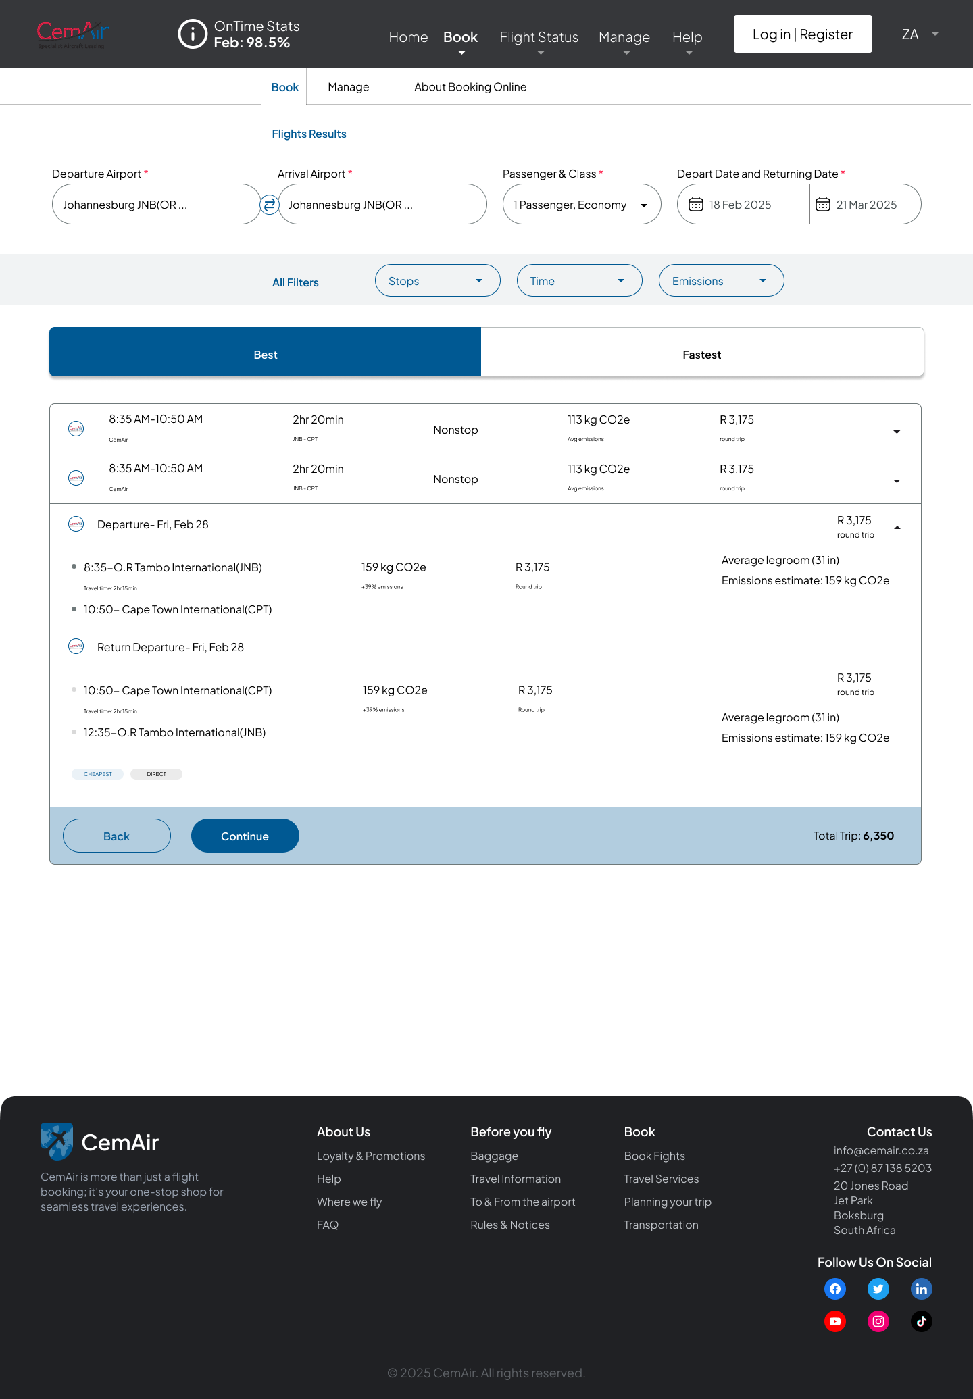The image size is (973, 1399).
Task: Open the Flight Status menu
Action: point(539,37)
